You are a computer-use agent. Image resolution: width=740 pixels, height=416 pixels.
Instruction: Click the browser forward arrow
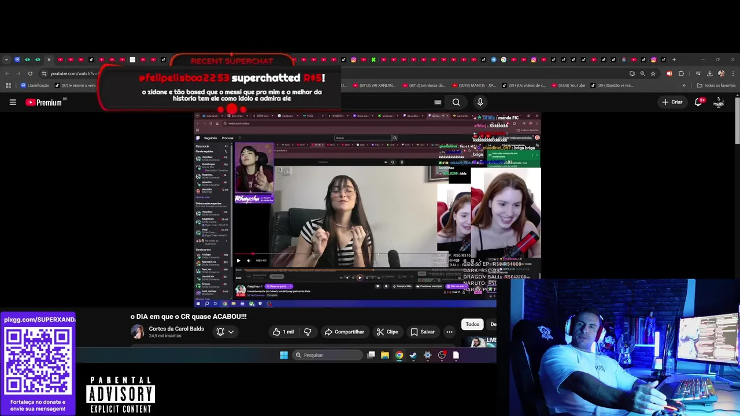click(x=18, y=73)
